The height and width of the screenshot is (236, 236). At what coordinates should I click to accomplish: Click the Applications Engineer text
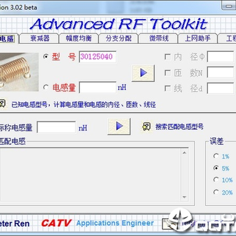[115, 224]
